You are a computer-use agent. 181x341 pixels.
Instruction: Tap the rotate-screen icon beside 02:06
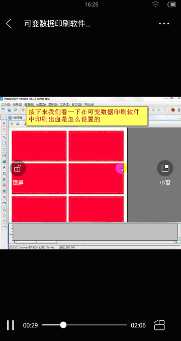[x=159, y=325]
